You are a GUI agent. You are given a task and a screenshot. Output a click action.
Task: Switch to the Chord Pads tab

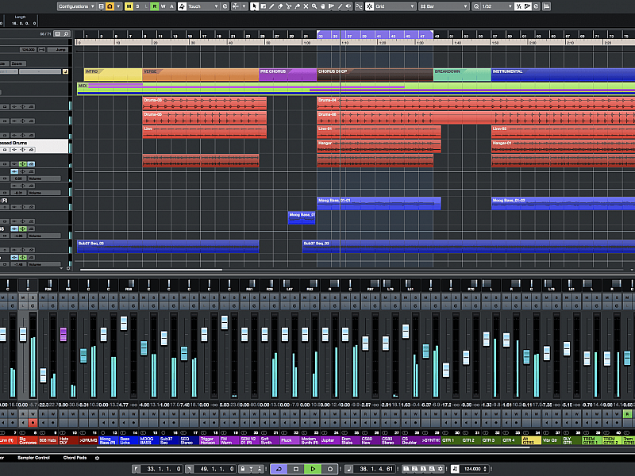coord(75,458)
